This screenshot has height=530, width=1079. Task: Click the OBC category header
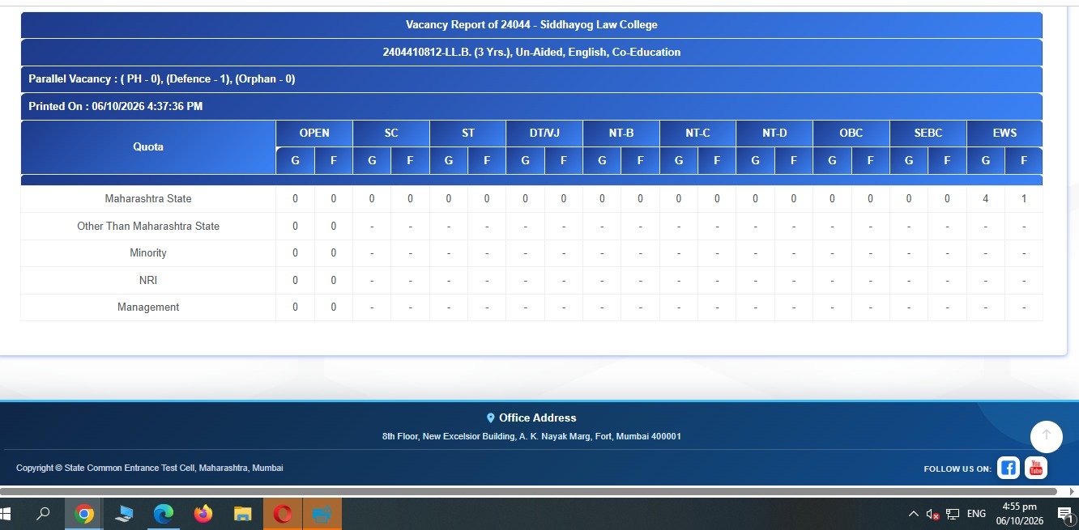pos(851,134)
